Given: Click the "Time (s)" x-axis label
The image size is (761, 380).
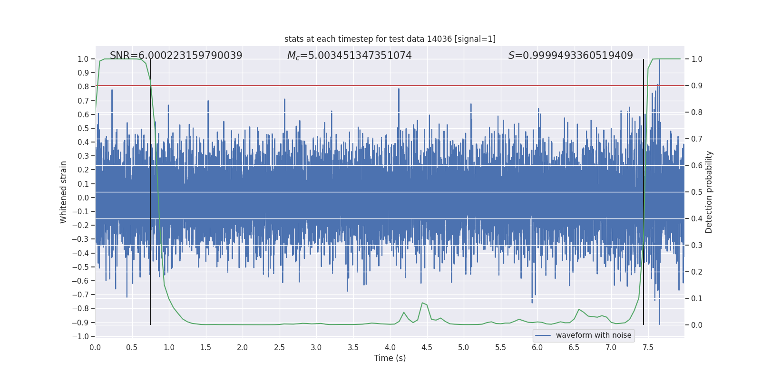Looking at the screenshot, I should point(390,358).
